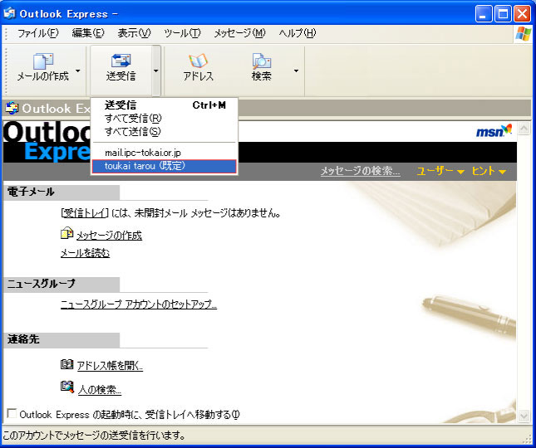Click the msn butterfly logo
The height and width of the screenshot is (448, 536).
494,131
